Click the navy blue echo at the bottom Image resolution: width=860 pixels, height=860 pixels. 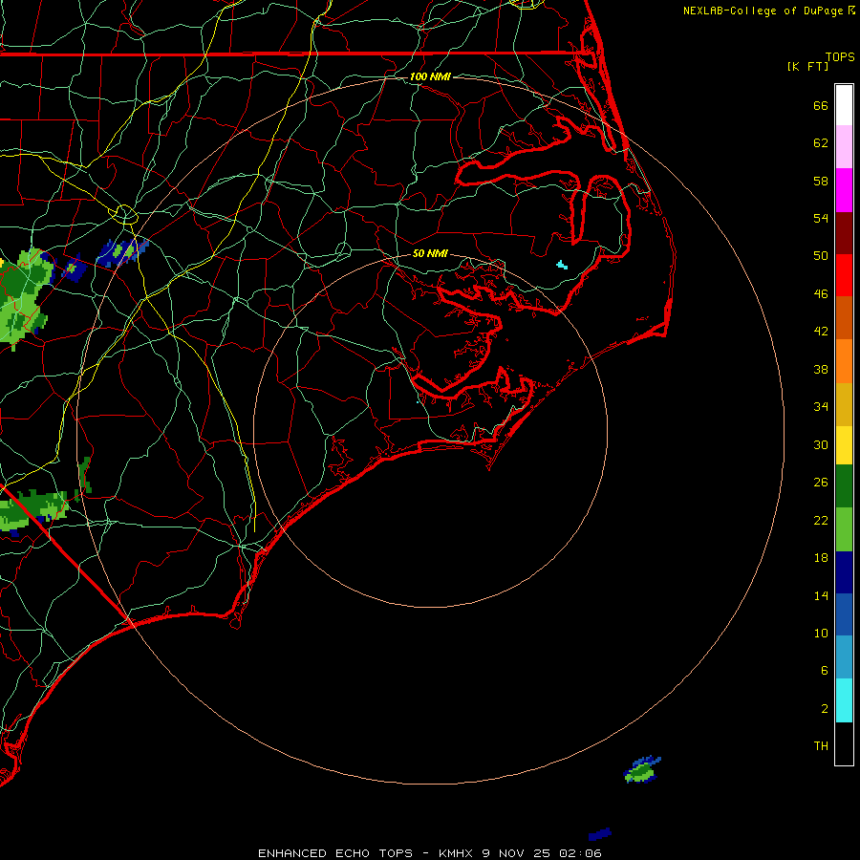(x=599, y=834)
